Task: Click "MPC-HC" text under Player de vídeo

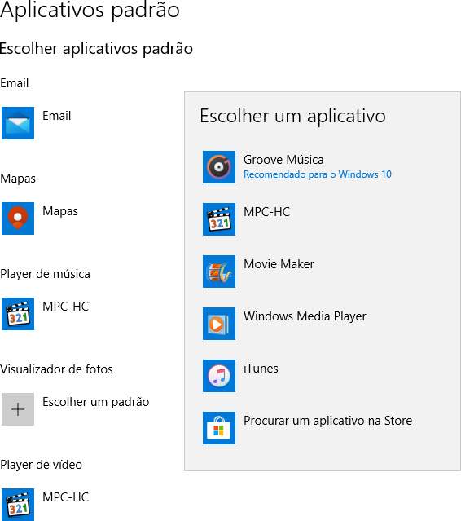Action: pos(66,497)
